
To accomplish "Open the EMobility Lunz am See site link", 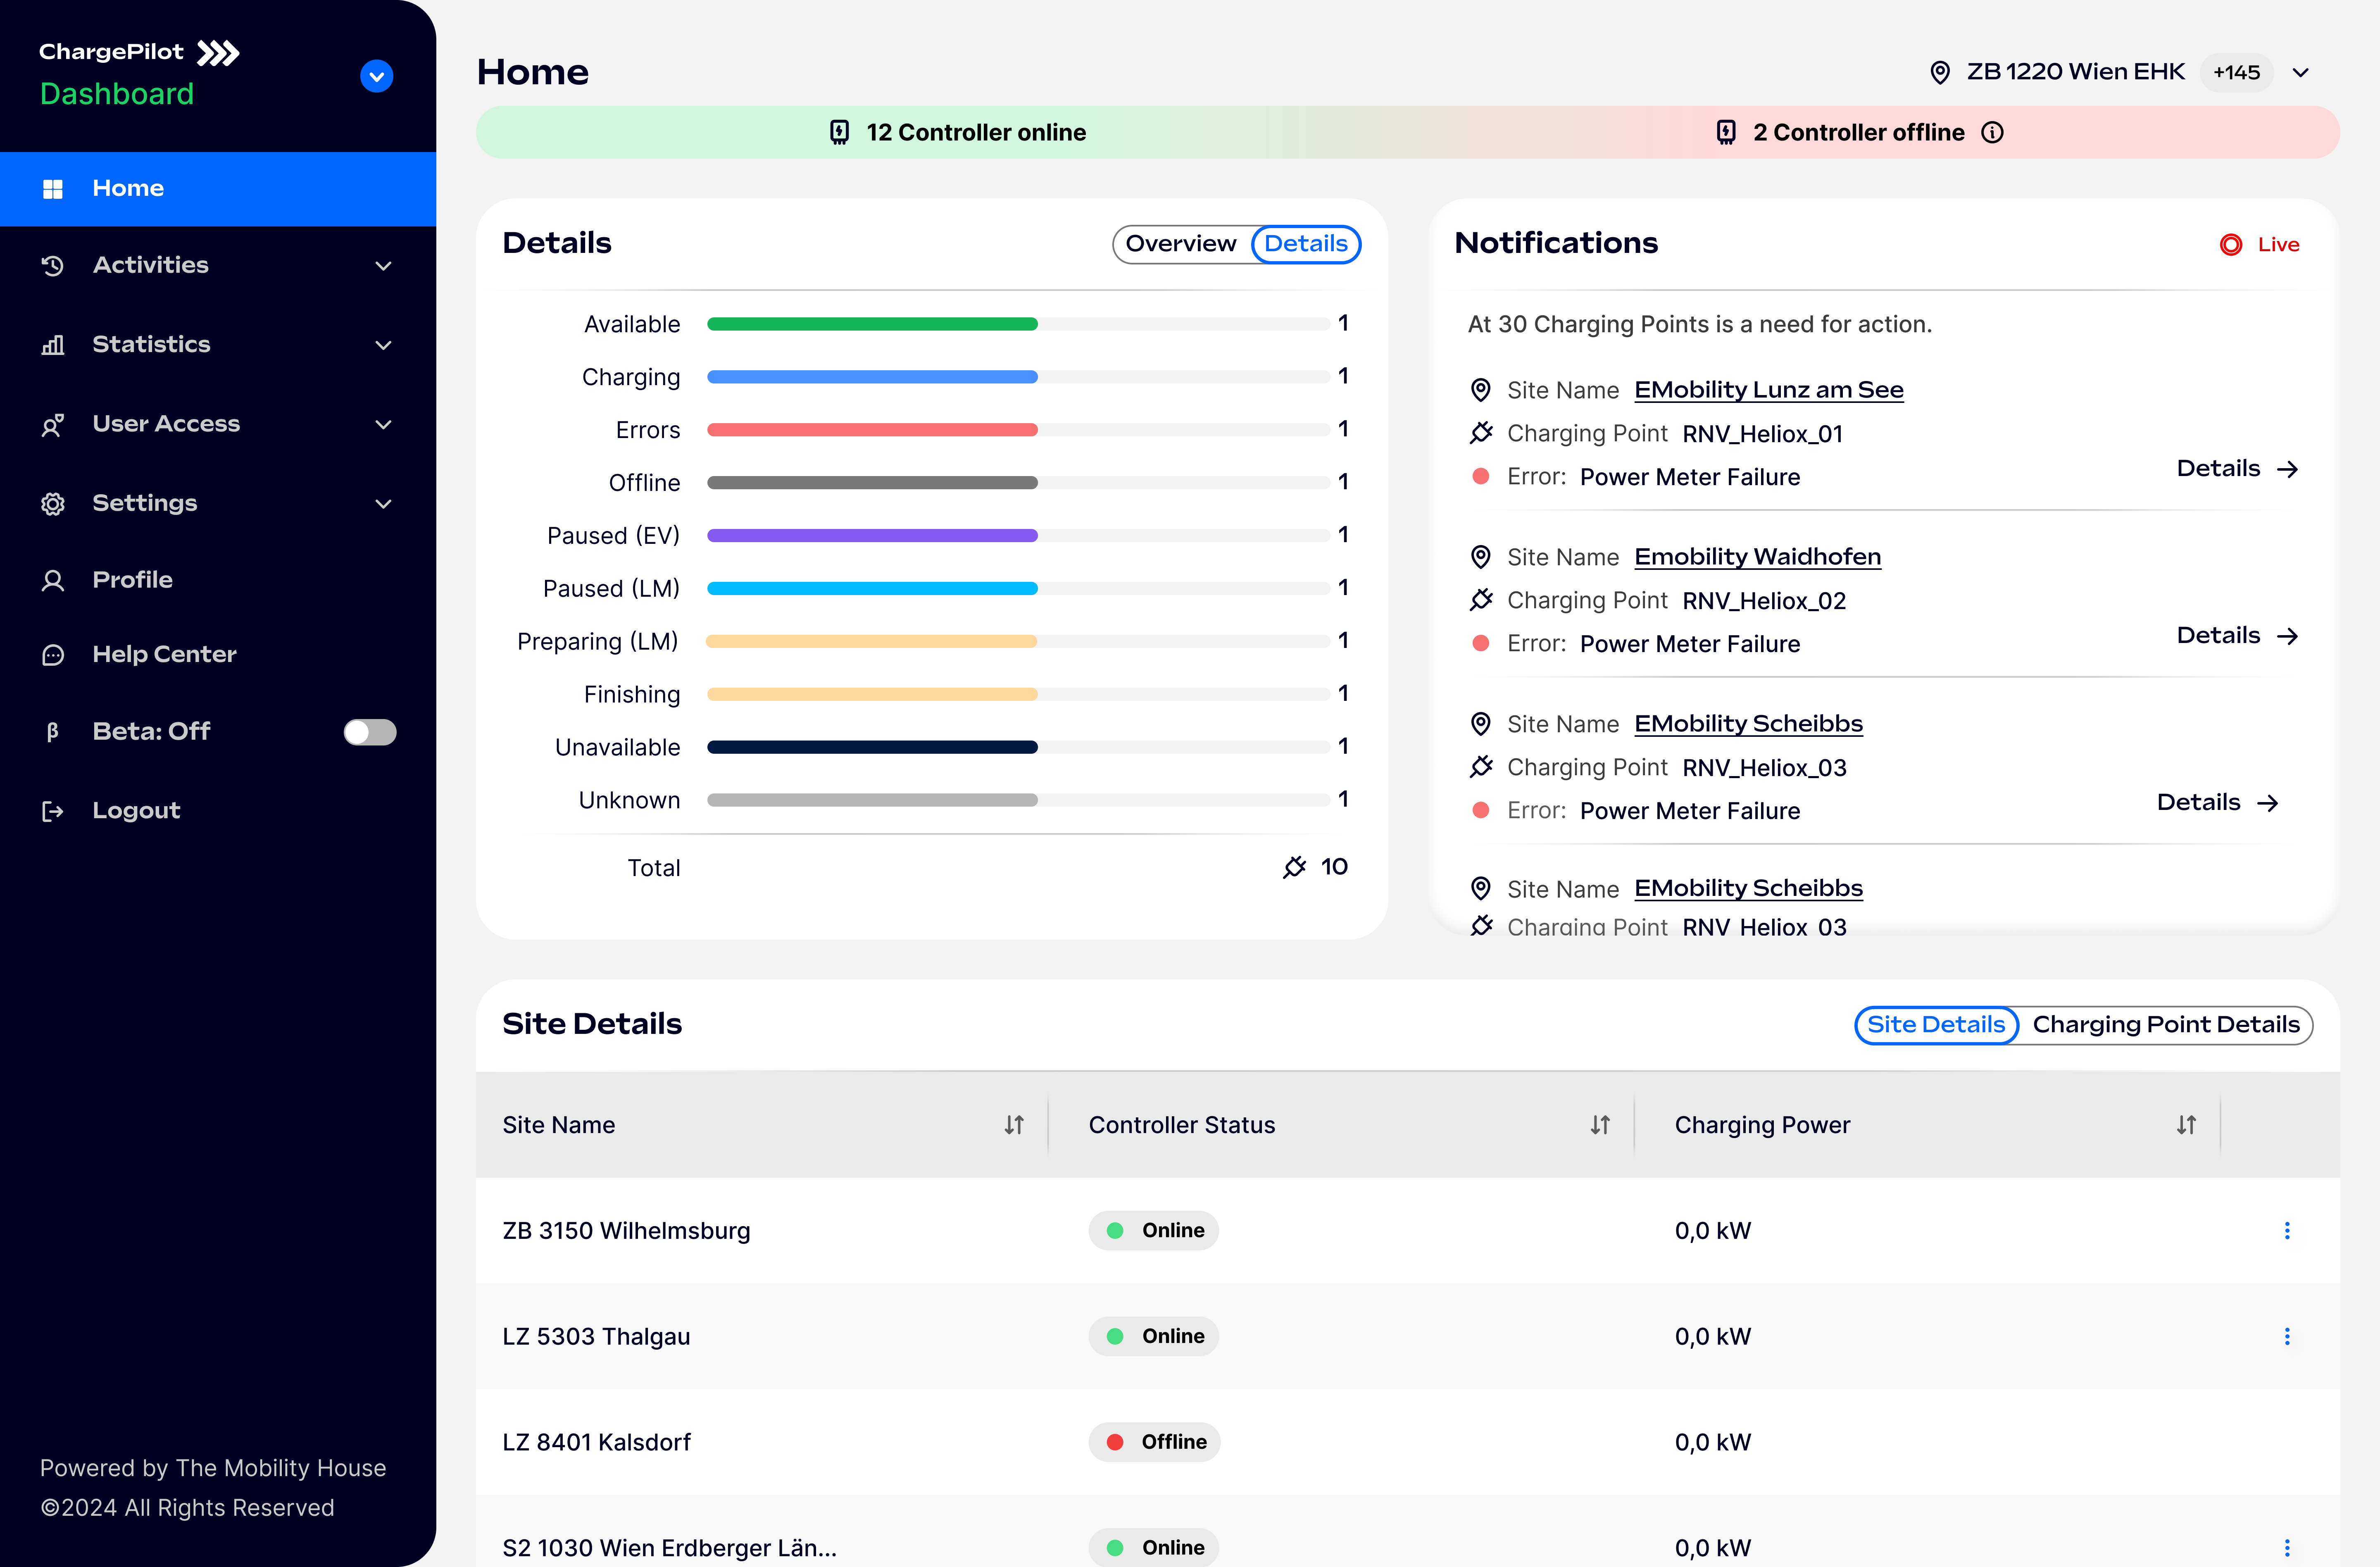I will [x=1768, y=390].
